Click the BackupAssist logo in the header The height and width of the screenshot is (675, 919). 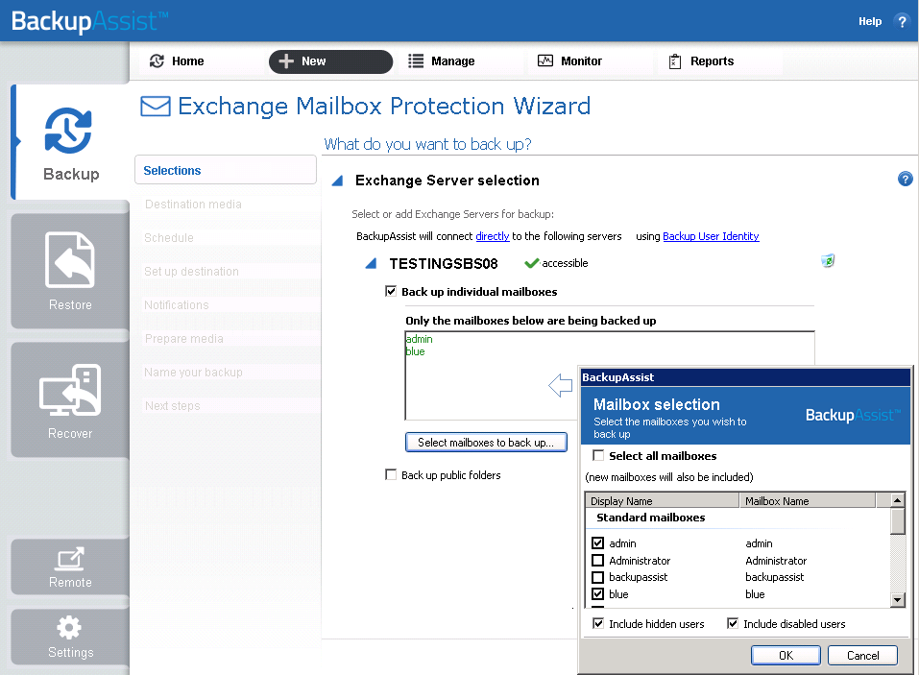[x=89, y=21]
